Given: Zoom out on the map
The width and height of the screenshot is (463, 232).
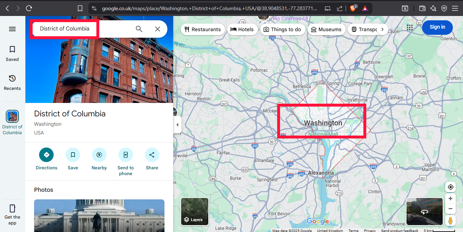Looking at the screenshot, I should pos(450,209).
